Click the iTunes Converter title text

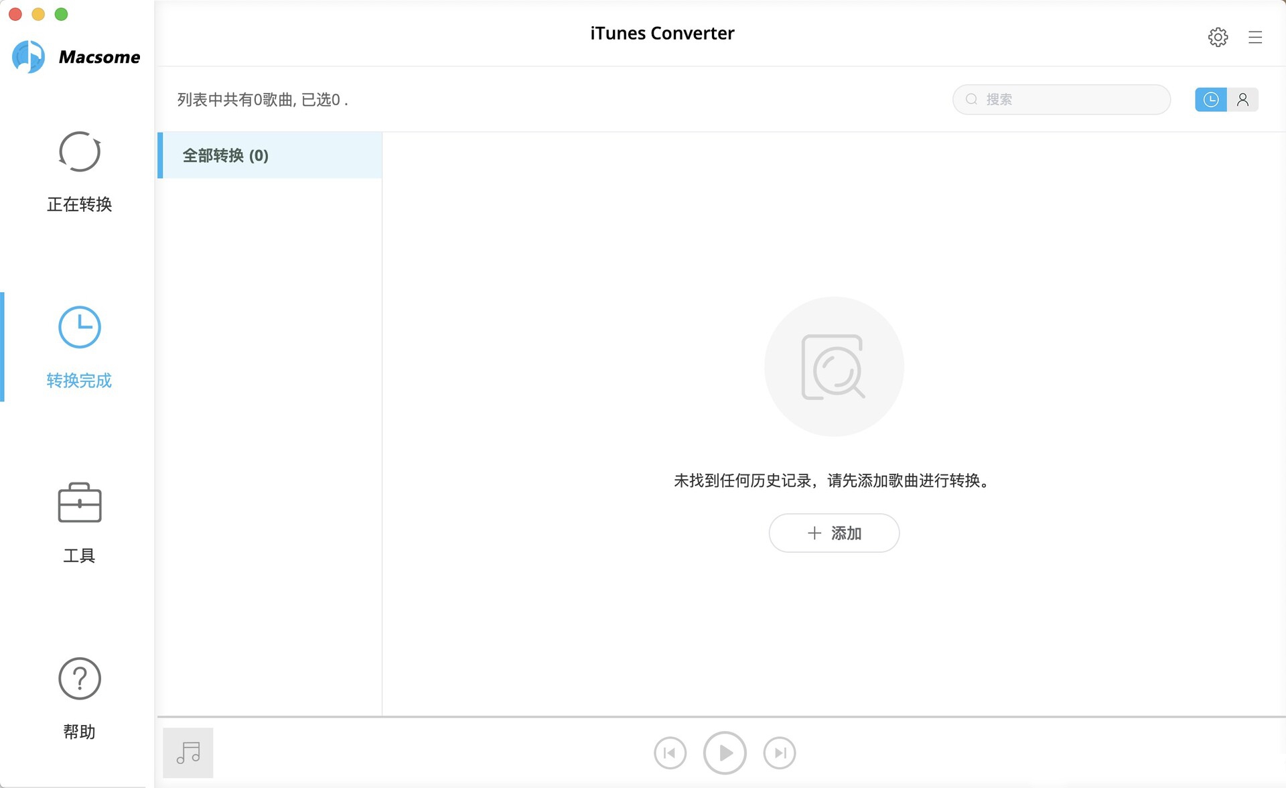662,33
